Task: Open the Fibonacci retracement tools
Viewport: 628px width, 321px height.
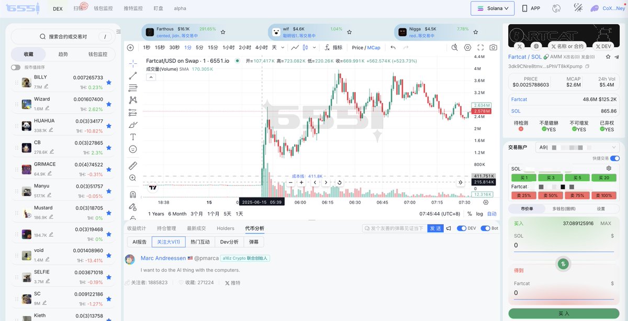Action: click(133, 88)
